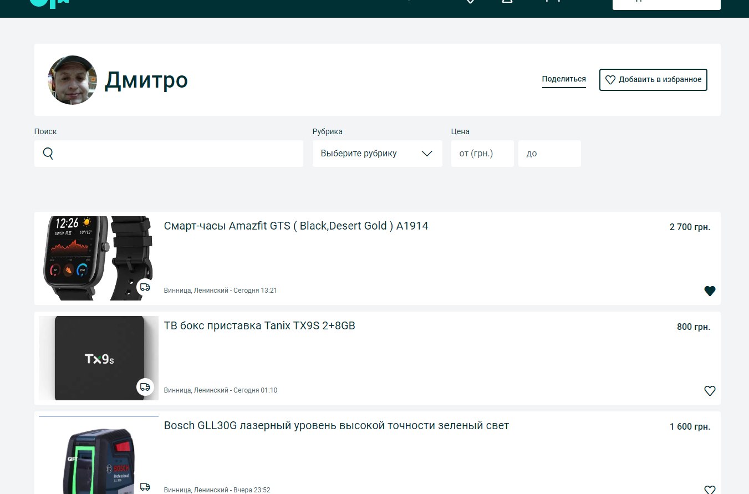Click seller name 'Дмитро' heading

146,80
